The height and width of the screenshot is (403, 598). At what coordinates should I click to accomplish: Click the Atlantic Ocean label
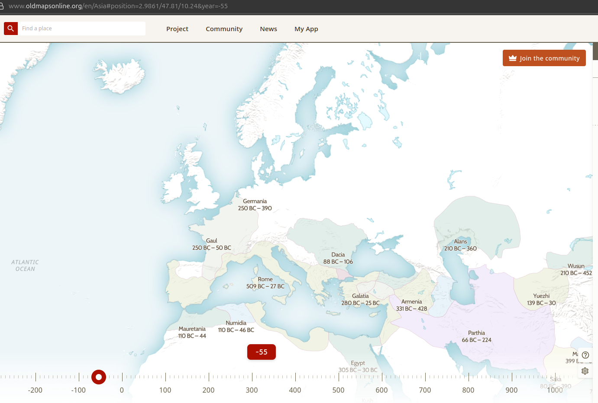pos(25,265)
